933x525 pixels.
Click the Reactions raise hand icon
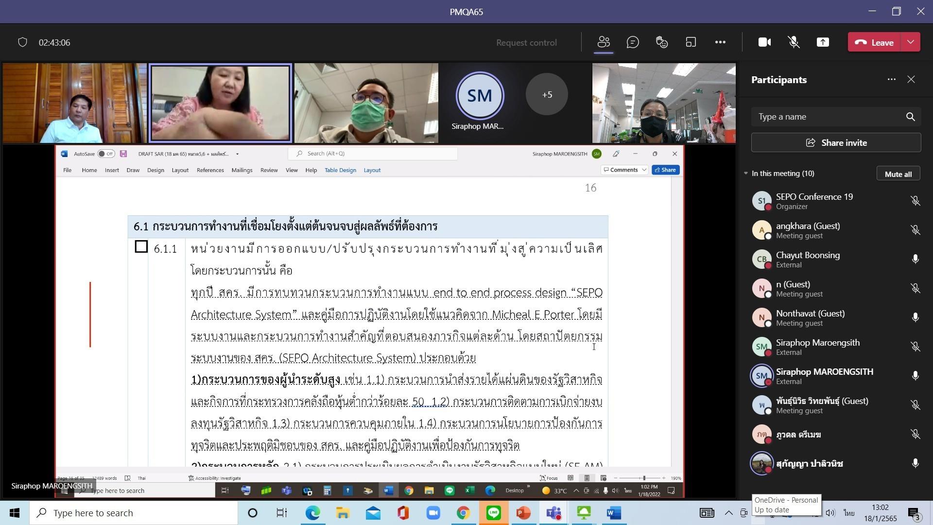pyautogui.click(x=662, y=42)
